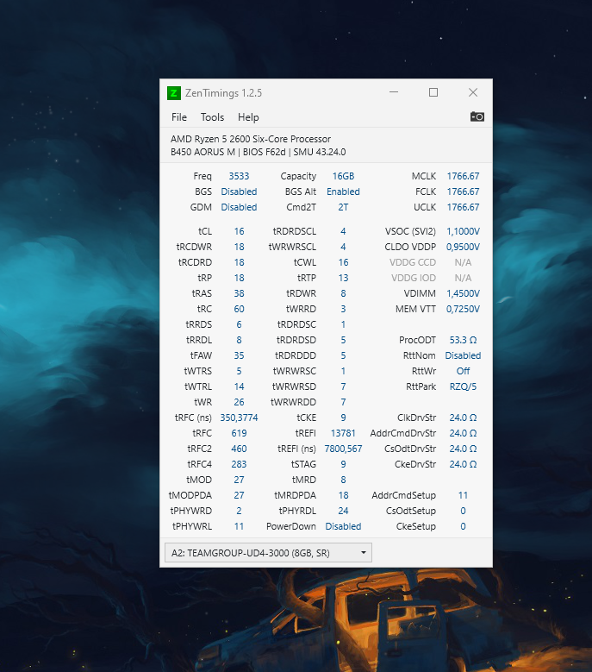Click the ZenTimings green Z logo
The image size is (592, 672).
174,93
